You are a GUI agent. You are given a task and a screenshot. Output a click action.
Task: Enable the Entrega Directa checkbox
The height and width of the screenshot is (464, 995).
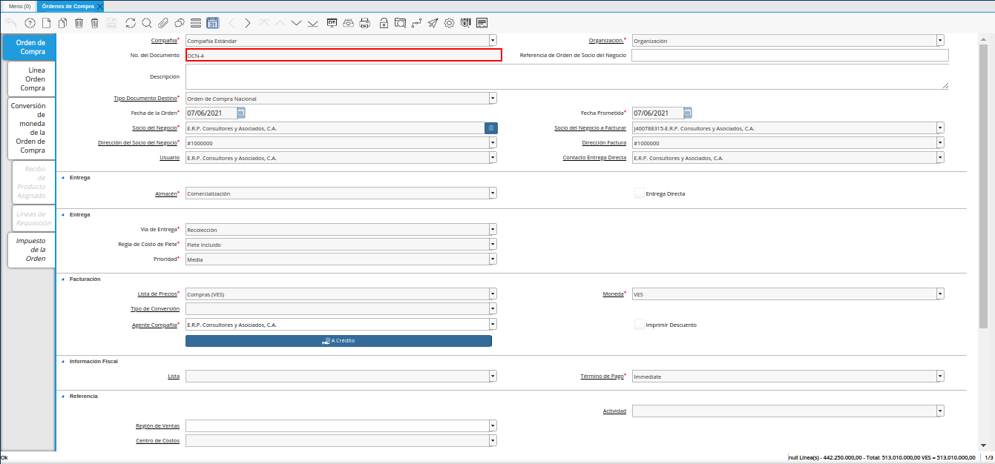[639, 193]
